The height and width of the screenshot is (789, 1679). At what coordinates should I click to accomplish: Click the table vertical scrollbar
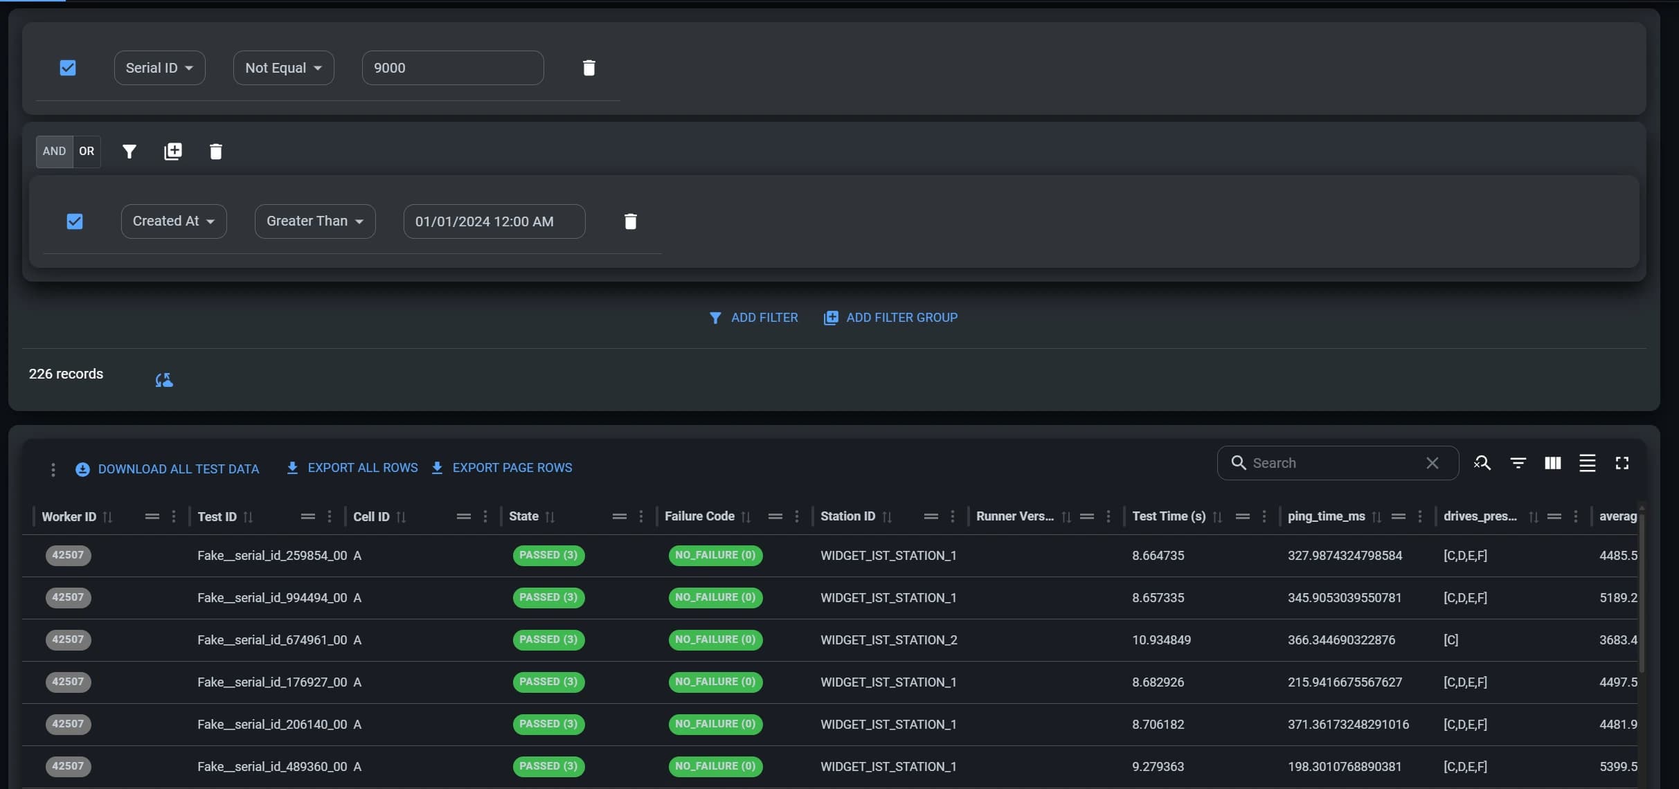point(1641,592)
